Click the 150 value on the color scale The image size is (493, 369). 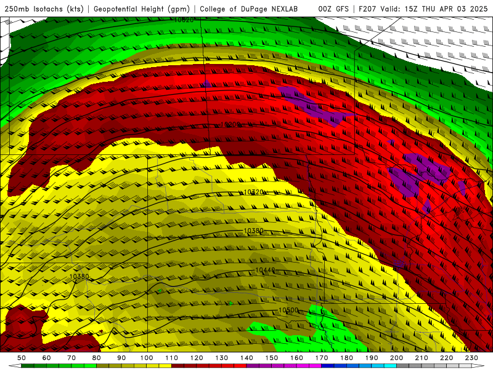[x=272, y=358]
